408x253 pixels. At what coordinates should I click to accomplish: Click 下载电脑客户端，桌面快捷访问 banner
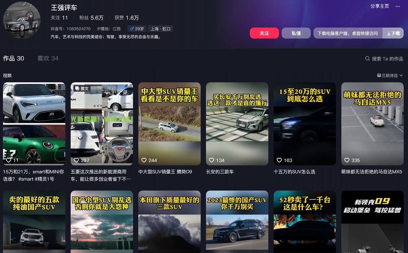pos(348,33)
